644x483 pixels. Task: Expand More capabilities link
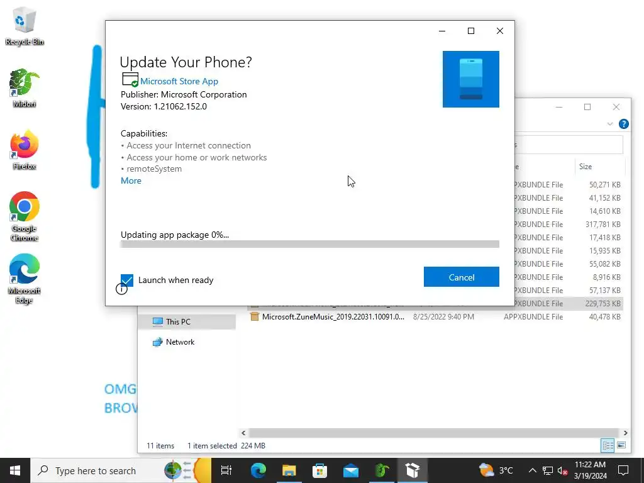(131, 180)
